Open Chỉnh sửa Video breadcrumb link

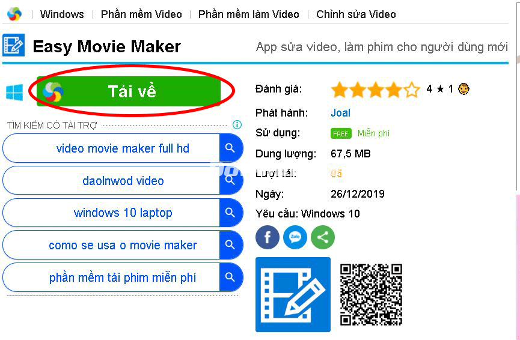click(x=356, y=14)
